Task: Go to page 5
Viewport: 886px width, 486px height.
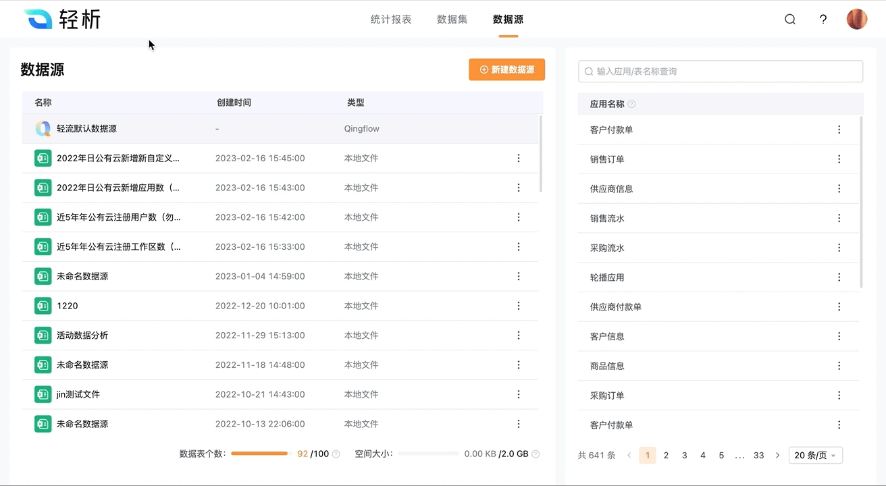Action: [721, 456]
